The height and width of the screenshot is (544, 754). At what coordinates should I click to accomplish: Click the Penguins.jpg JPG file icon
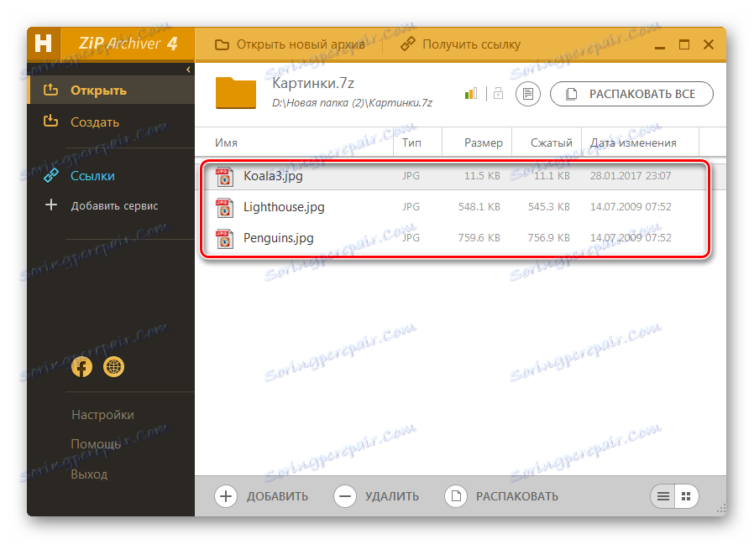point(224,239)
